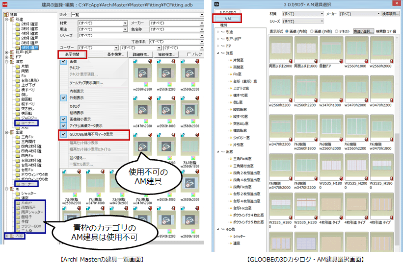Screen dimensions: 403x267
Task: Select 上げ下げ窓 category in GLOOBE tree
Action: click(x=241, y=88)
